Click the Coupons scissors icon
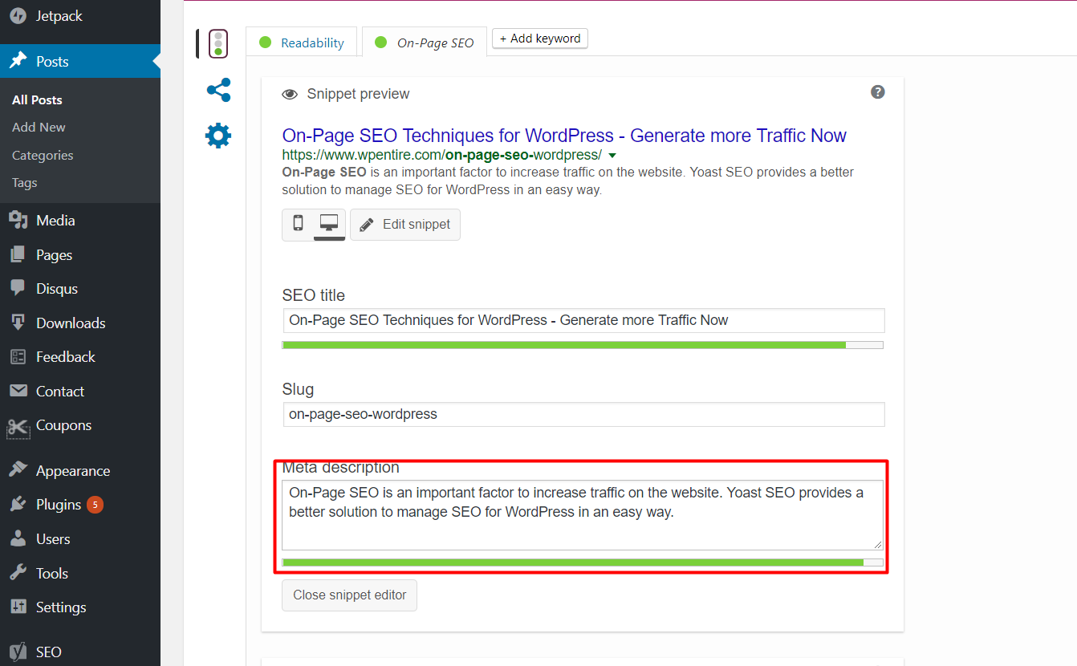Image resolution: width=1077 pixels, height=666 pixels. tap(18, 427)
